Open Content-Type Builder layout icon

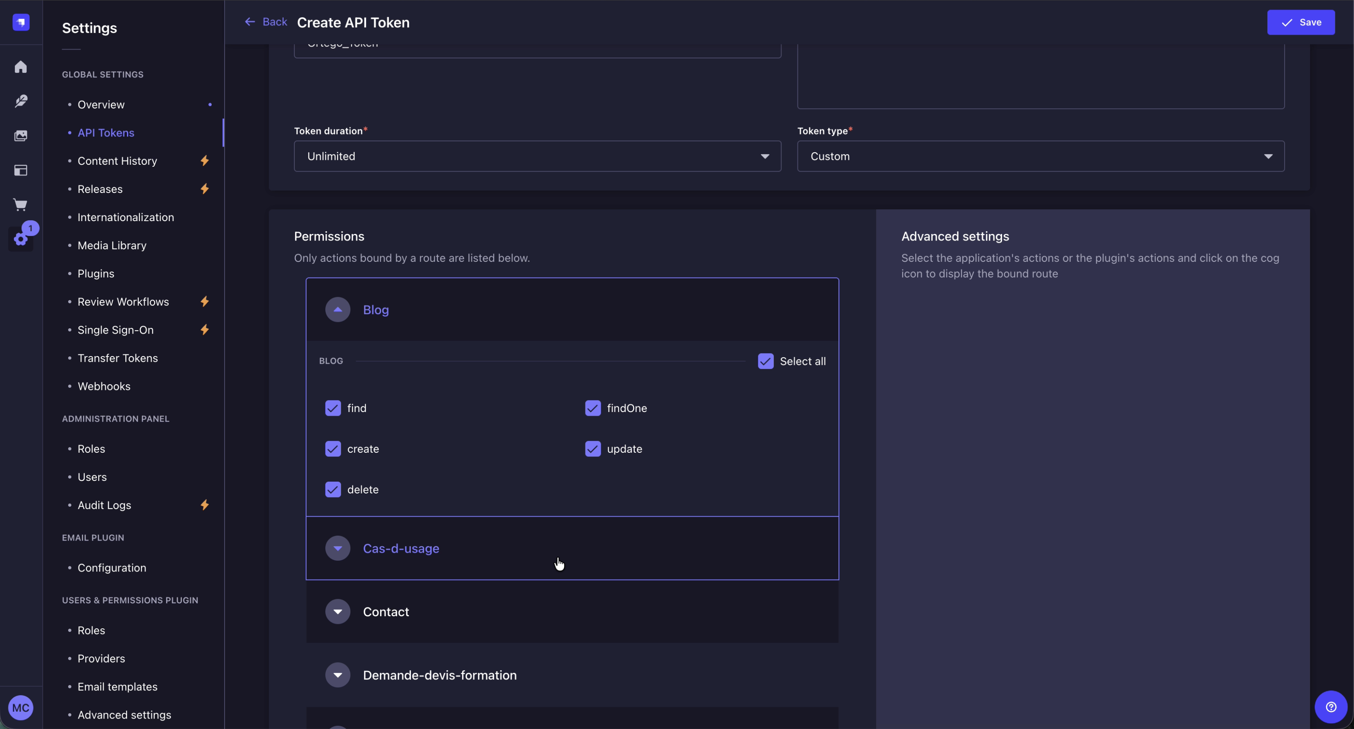[x=21, y=170]
